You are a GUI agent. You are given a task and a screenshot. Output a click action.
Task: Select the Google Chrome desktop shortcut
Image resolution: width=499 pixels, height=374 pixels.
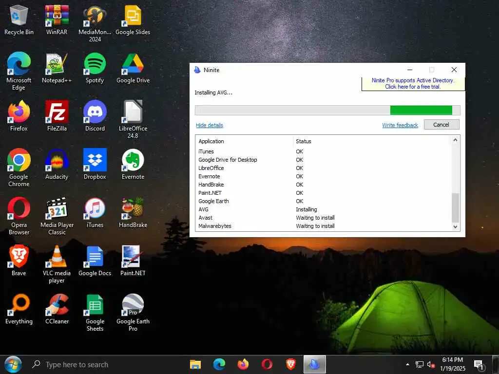point(19,168)
